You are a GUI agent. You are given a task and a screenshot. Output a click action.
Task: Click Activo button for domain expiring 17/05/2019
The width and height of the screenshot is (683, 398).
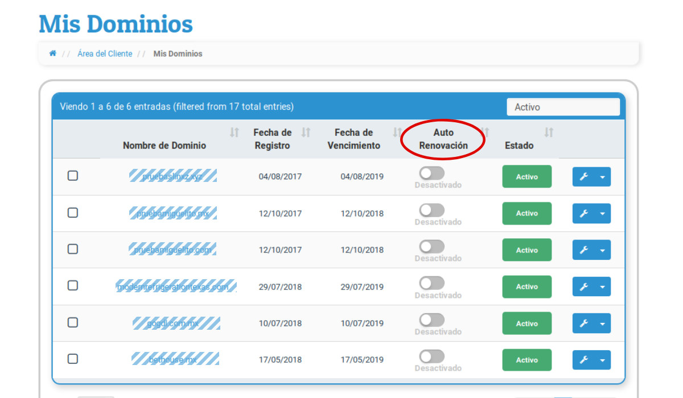[526, 360]
